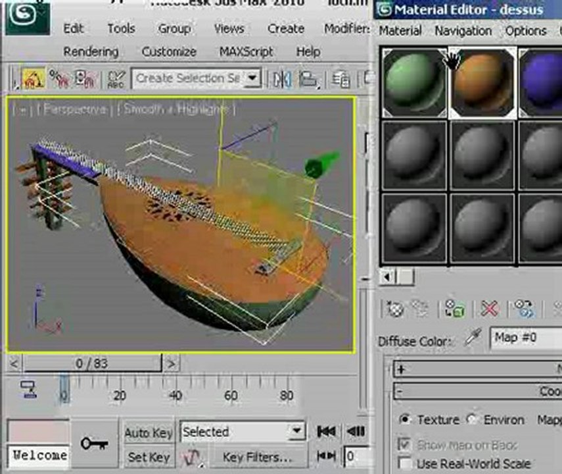Click the default tangent curve icon
The height and width of the screenshot is (474, 562).
coord(191,457)
